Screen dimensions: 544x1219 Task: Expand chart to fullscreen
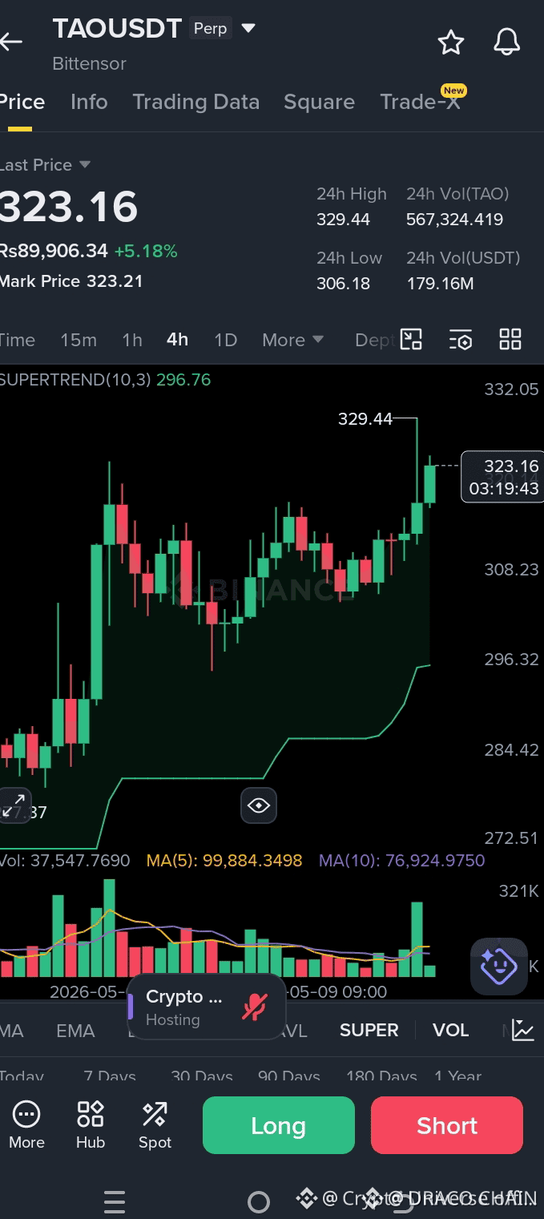coord(14,805)
